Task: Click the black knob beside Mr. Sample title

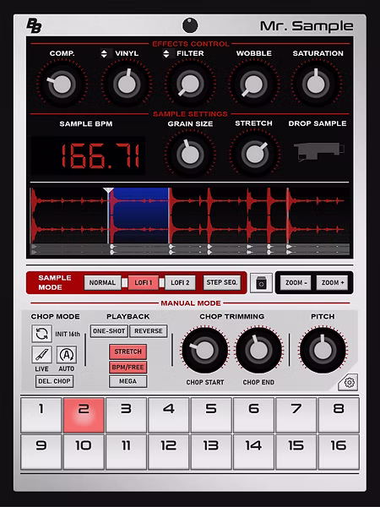Action: pos(190,25)
